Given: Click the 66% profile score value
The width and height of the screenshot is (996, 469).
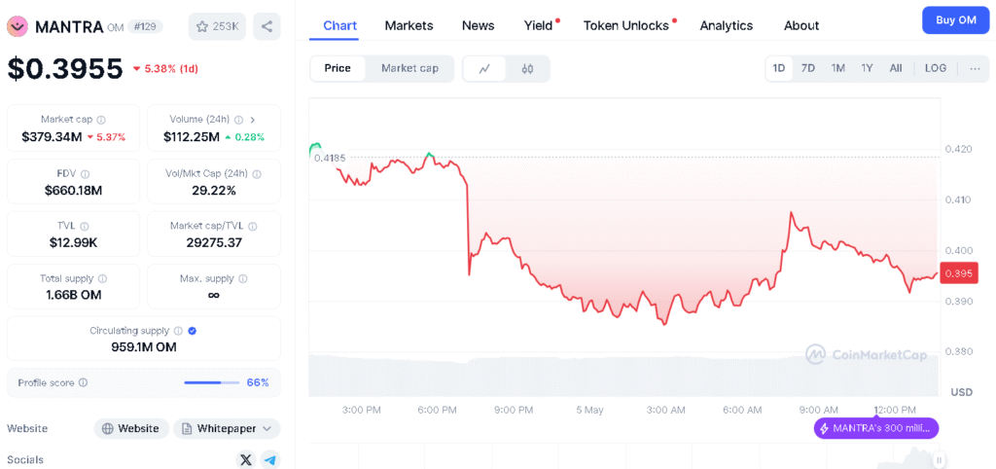Looking at the screenshot, I should [x=258, y=382].
